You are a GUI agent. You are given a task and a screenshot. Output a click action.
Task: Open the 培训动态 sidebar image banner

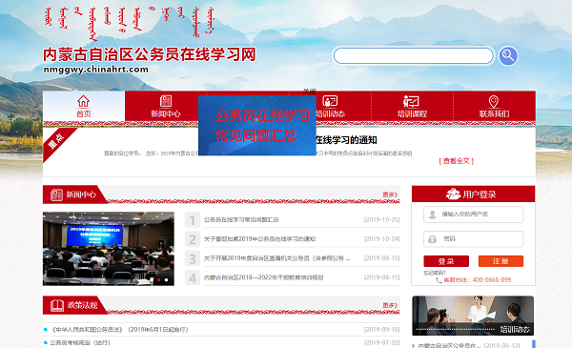(473, 316)
